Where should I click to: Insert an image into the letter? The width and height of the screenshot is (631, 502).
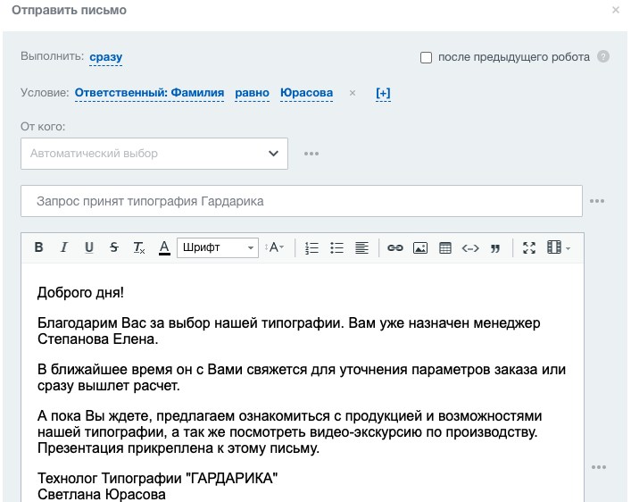(x=420, y=247)
